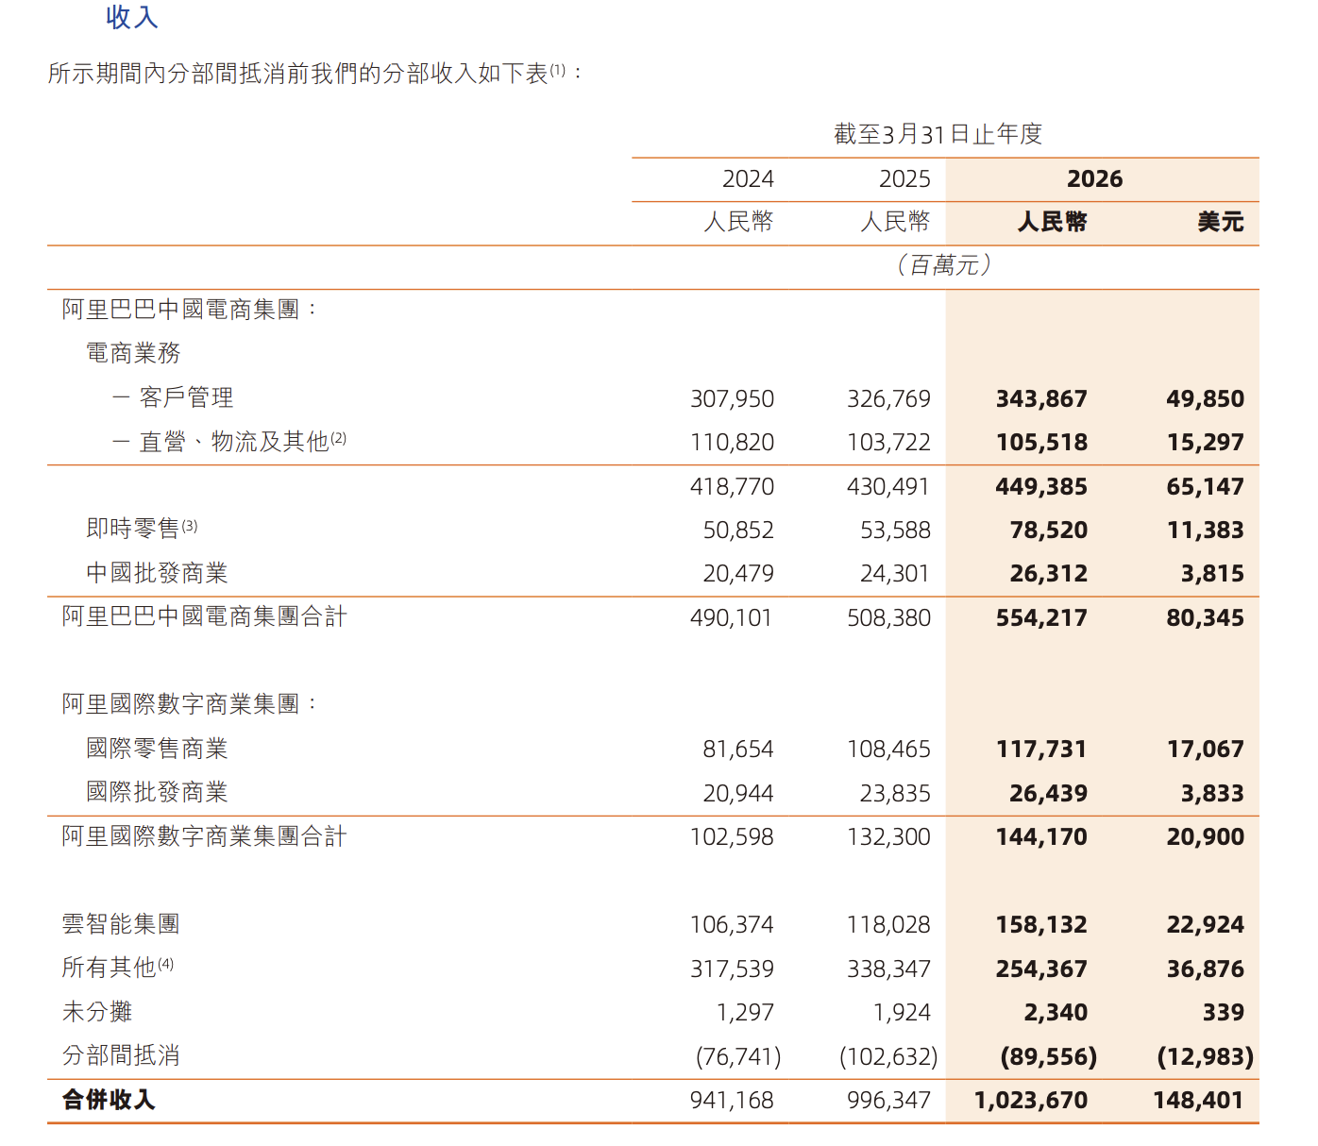
Task: Click the 美元 currency column header
Action: click(x=1221, y=222)
